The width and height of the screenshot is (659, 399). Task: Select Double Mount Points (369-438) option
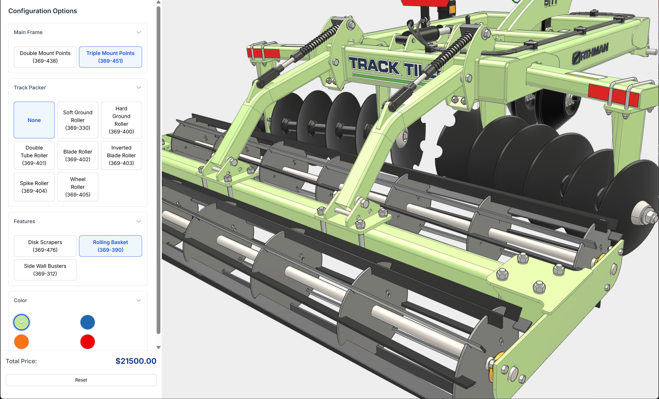45,57
